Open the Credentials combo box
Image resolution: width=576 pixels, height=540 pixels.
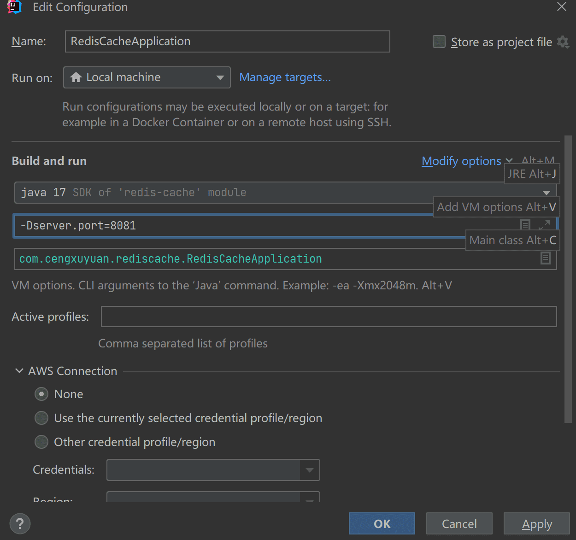(x=213, y=470)
